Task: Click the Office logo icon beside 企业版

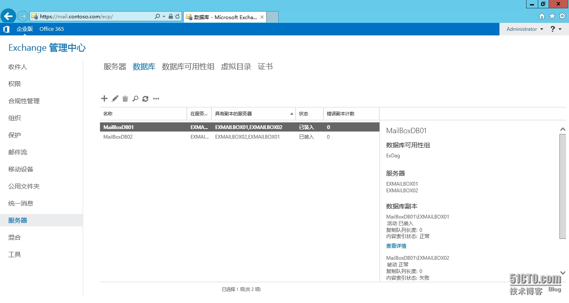Action: (x=6, y=29)
